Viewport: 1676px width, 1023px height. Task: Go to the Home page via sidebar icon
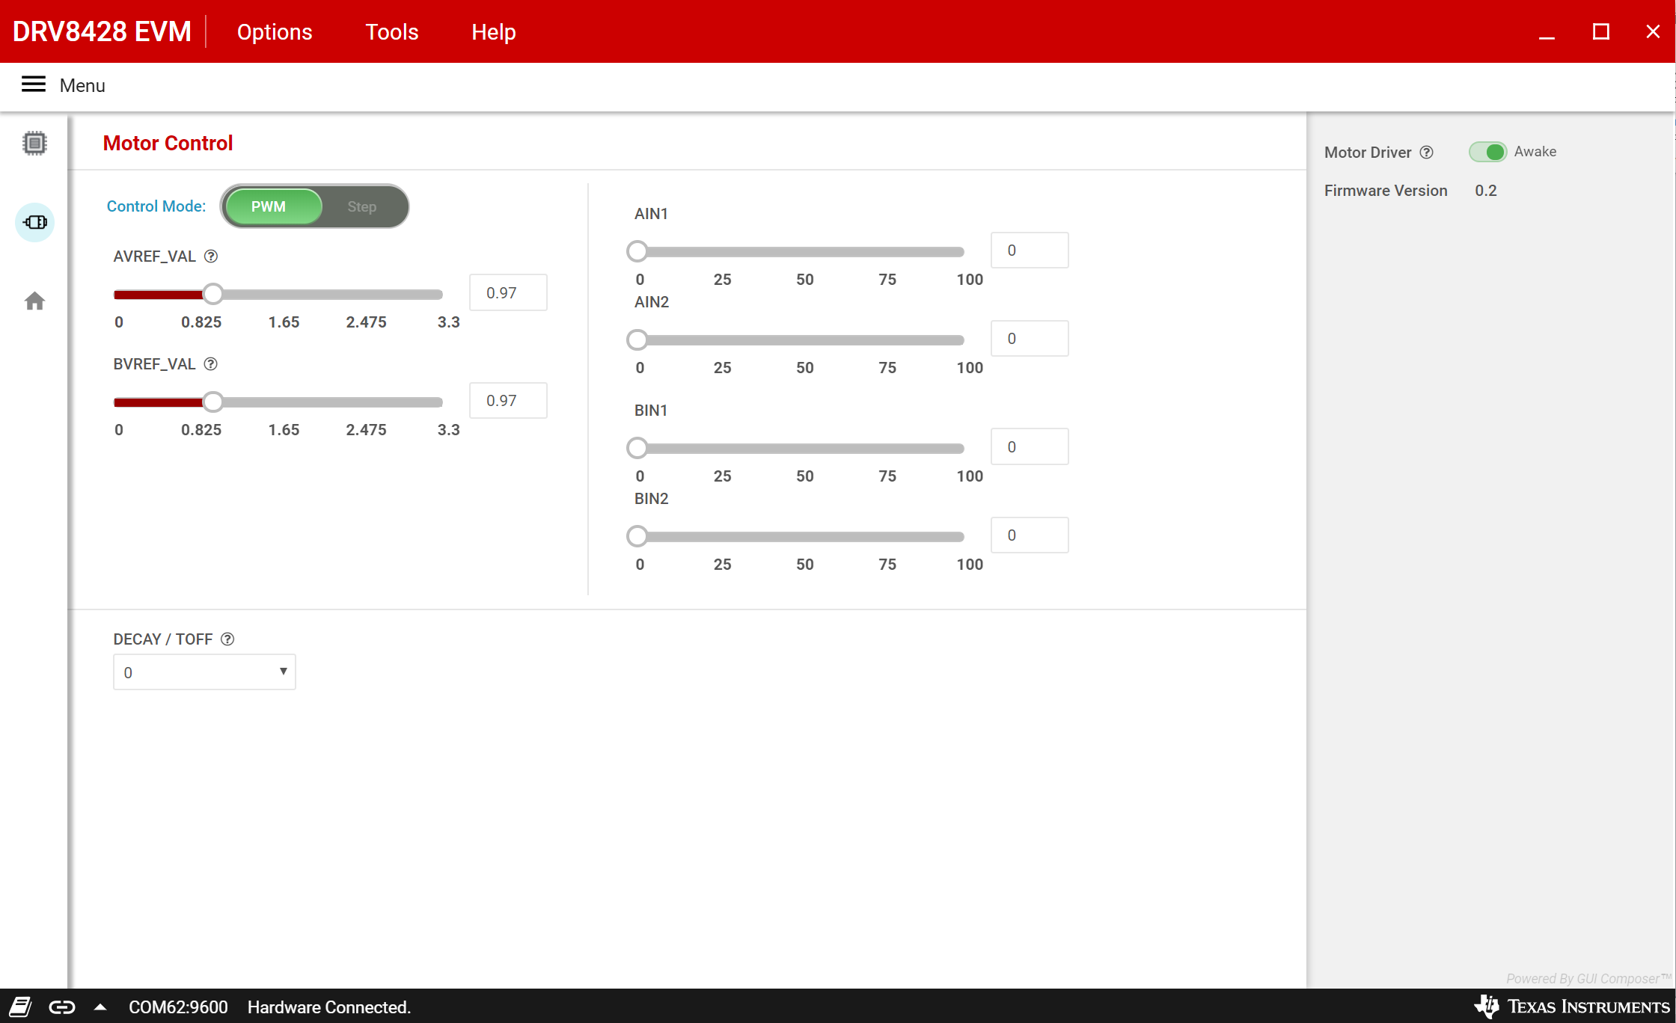pyautogui.click(x=34, y=301)
